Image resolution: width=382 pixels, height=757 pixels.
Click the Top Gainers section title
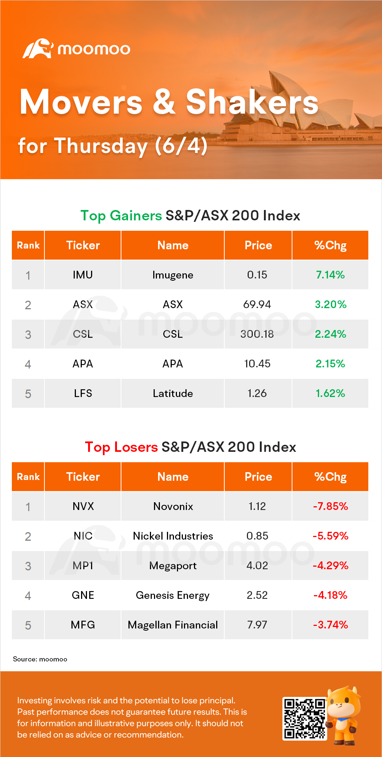point(190,216)
